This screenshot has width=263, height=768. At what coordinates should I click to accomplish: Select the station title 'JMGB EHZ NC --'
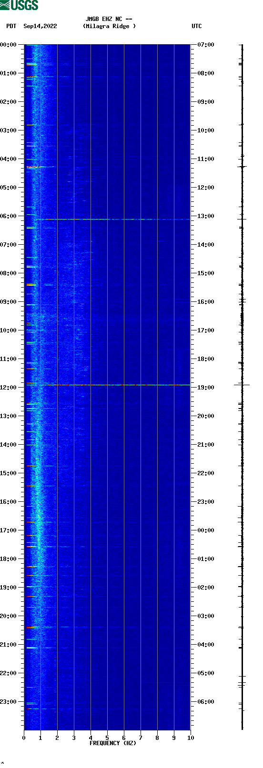tap(109, 19)
